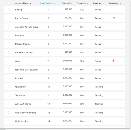Open the Rite Aid account name
The image size is (131, 130).
tap(19, 78)
